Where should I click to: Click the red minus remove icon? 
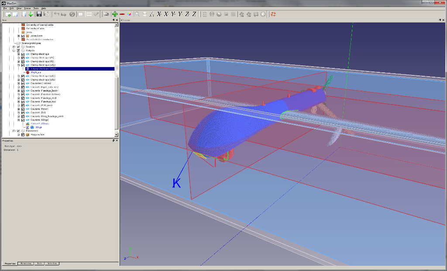[122, 14]
